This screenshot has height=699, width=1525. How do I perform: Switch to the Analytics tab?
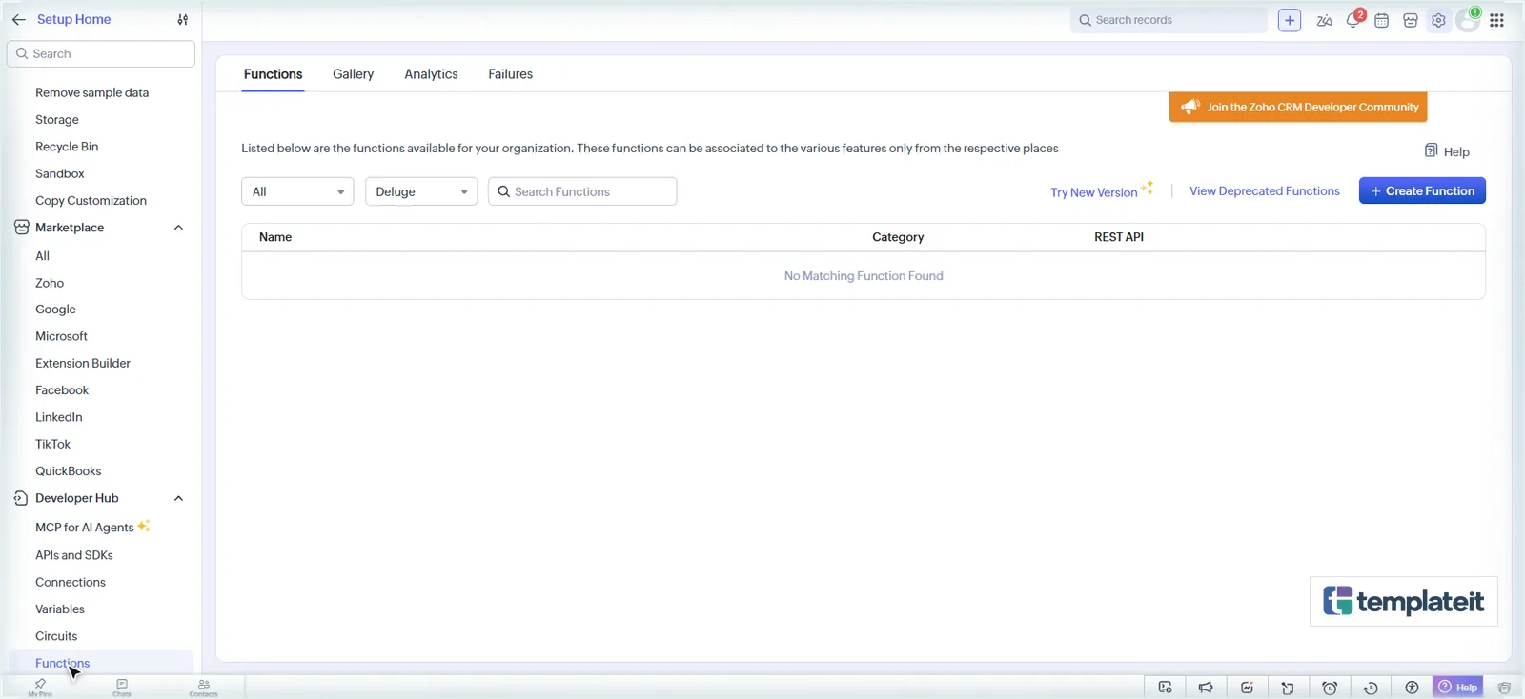click(431, 74)
